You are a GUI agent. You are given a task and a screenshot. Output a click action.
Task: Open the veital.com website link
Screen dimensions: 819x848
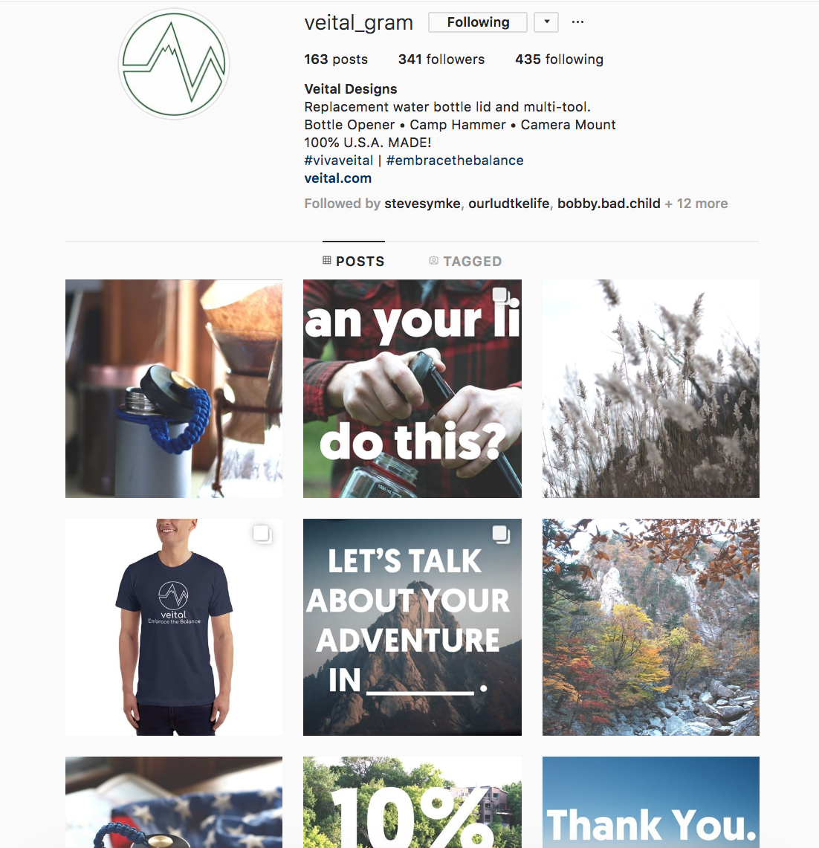click(337, 178)
